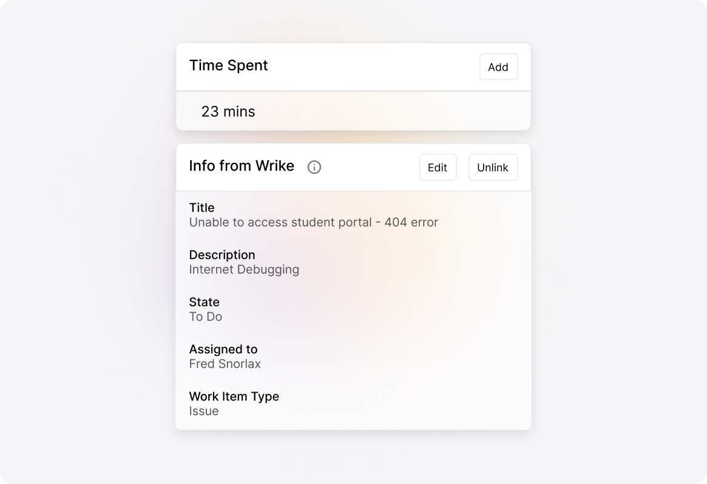This screenshot has width=707, height=484.
Task: Click the Time Spent panel body area
Action: (353, 111)
